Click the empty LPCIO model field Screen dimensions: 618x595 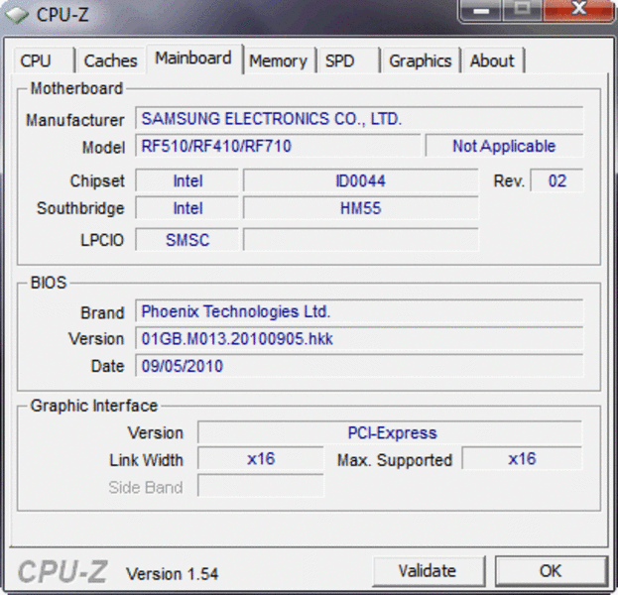[361, 240]
